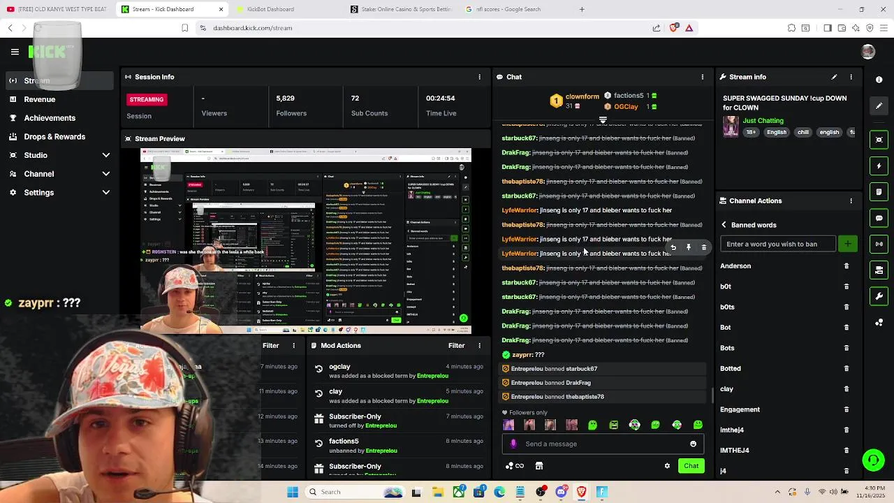Viewport: 894px width, 503px height.
Task: Open the emoji picker in the message box
Action: 693,444
